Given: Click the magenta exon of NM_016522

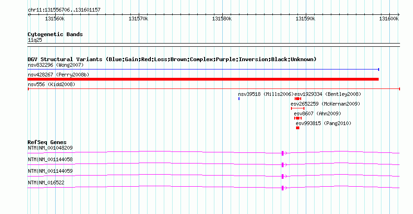Looking at the screenshot, I should pos(283,188).
